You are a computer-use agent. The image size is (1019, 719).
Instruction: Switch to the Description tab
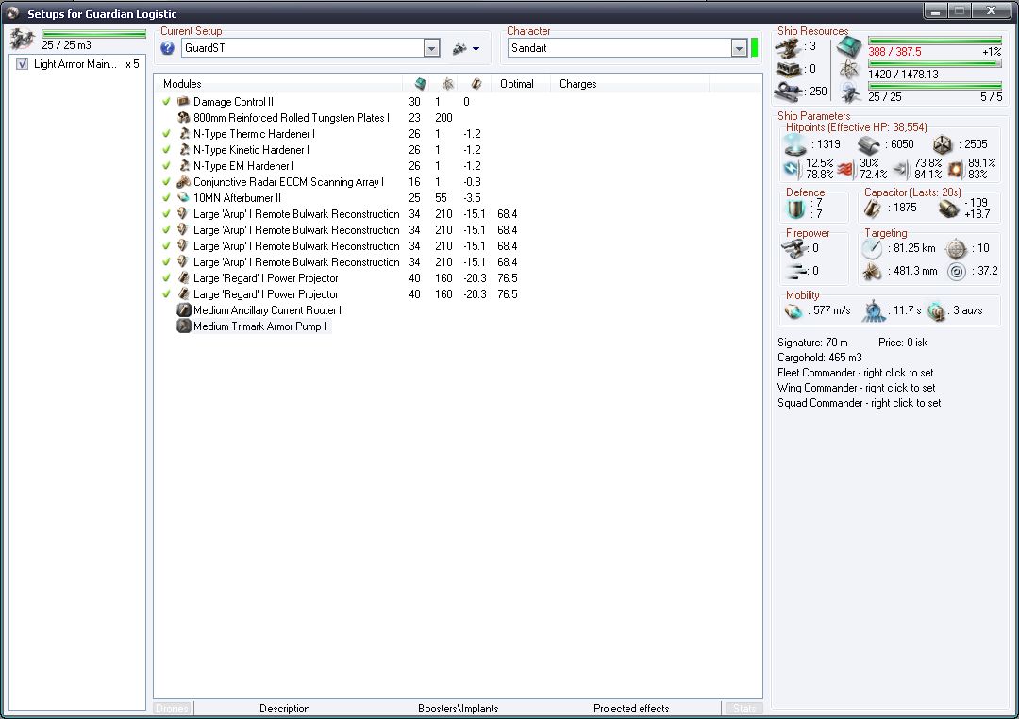point(285,709)
